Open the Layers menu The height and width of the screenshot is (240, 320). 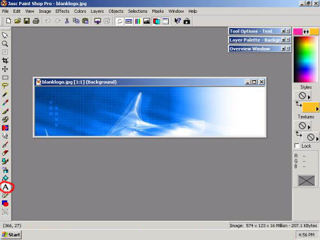point(97,11)
